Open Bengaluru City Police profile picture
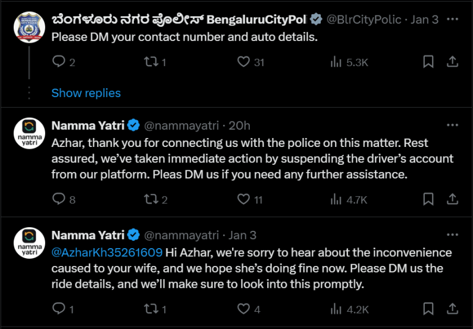 coord(29,27)
